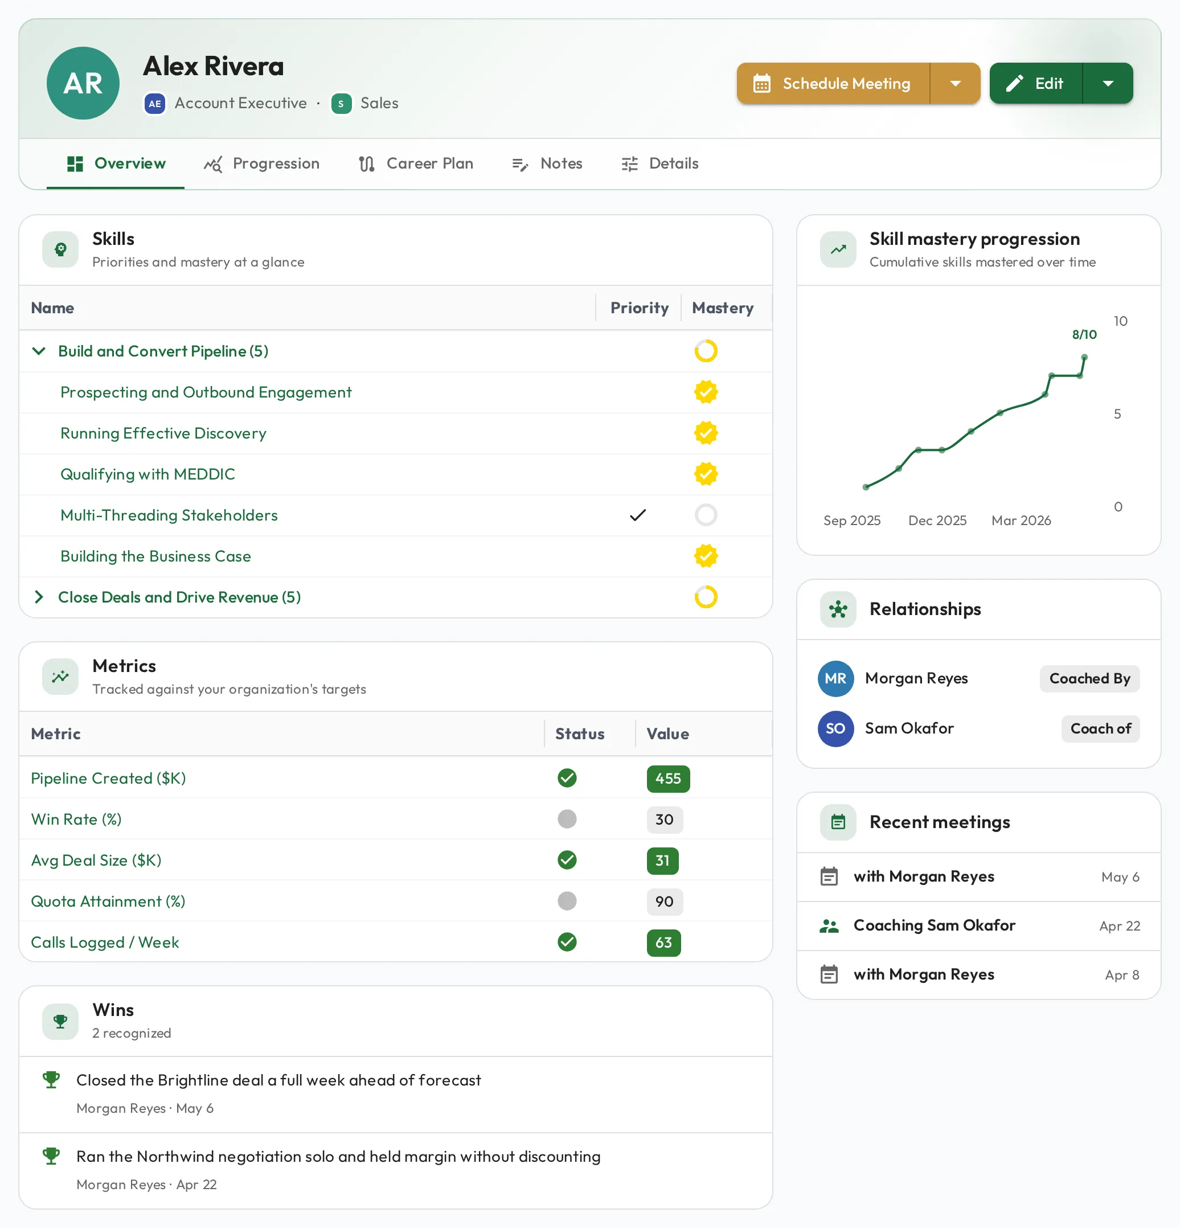This screenshot has width=1180, height=1229.
Task: Click the Metrics panel chart icon
Action: tap(60, 677)
